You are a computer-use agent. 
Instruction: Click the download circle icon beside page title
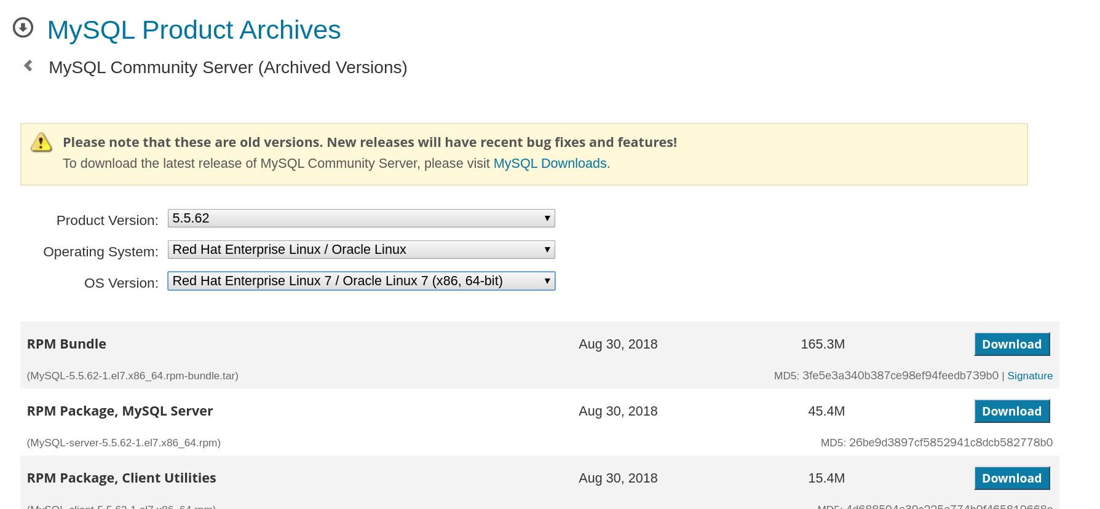23,28
